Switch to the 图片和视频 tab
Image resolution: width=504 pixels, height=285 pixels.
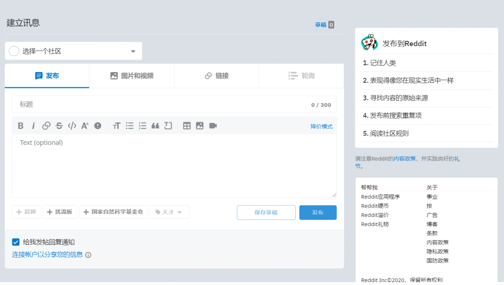(132, 76)
